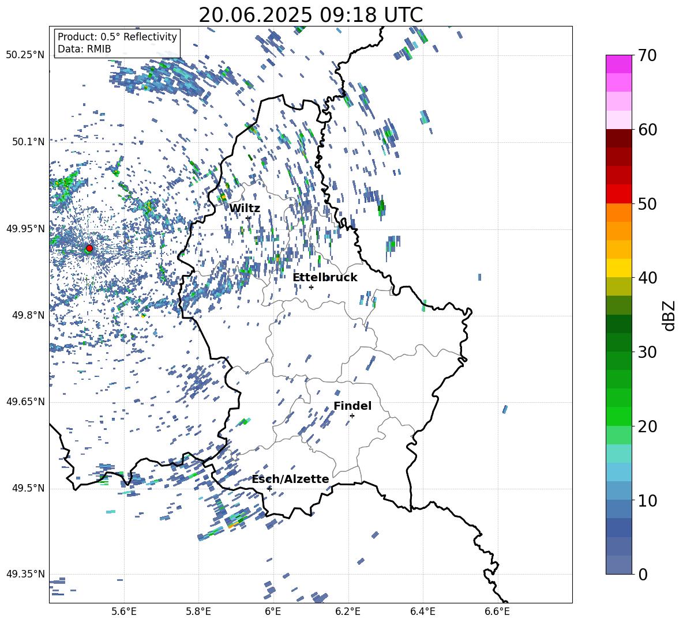Screen dimensions: 683x623
Task: Click the dark maroon colorbar swatch below 60
Action: (x=618, y=138)
